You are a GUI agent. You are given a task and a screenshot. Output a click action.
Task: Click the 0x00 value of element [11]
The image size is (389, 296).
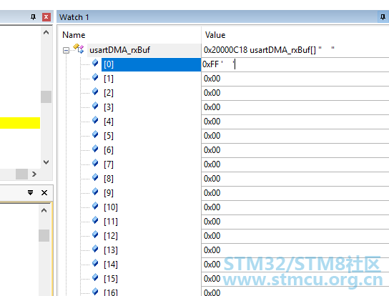pyautogui.click(x=212, y=222)
